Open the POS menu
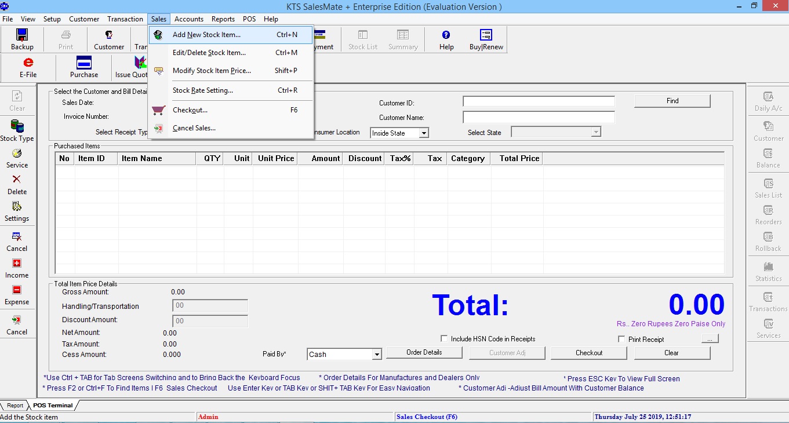Viewport: 789px width, 423px height. click(249, 19)
